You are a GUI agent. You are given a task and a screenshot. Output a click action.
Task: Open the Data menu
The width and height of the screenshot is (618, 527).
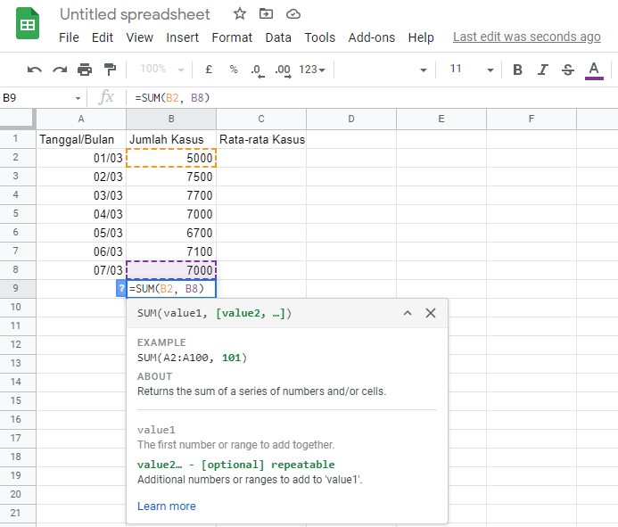[x=278, y=37]
